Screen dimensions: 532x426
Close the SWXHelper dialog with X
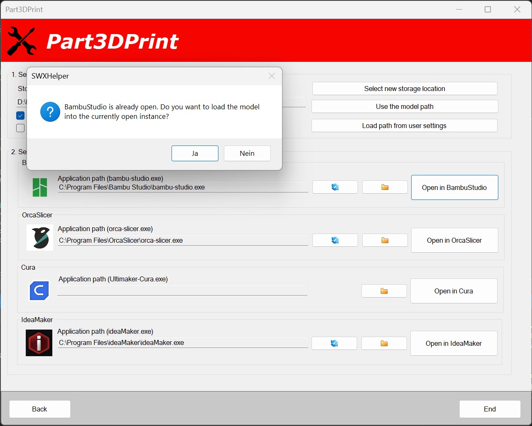pyautogui.click(x=272, y=76)
